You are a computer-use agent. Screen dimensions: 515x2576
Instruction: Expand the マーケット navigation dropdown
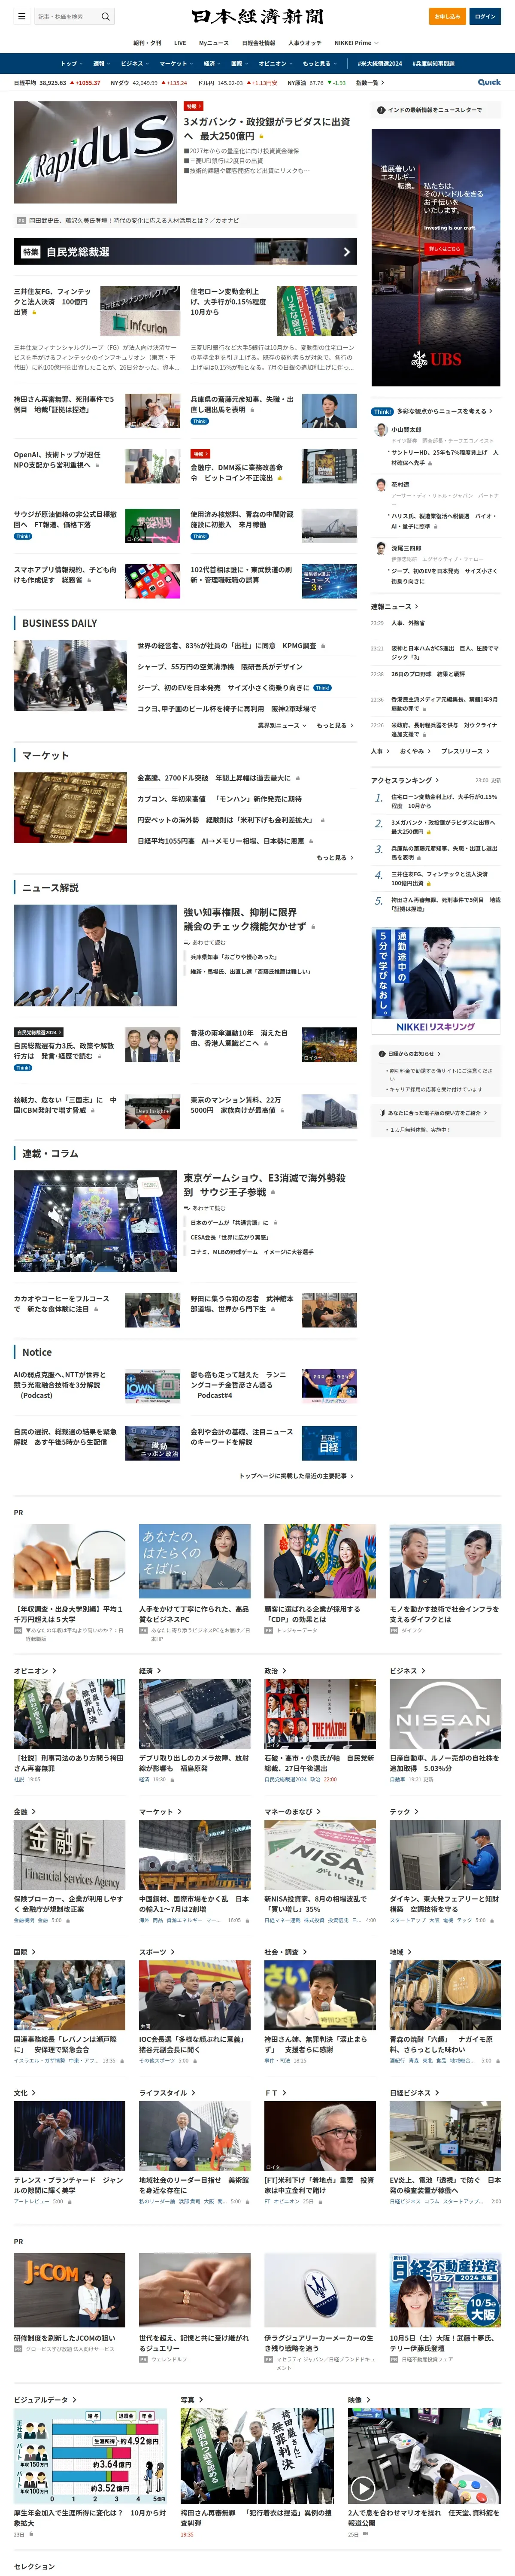click(x=176, y=63)
